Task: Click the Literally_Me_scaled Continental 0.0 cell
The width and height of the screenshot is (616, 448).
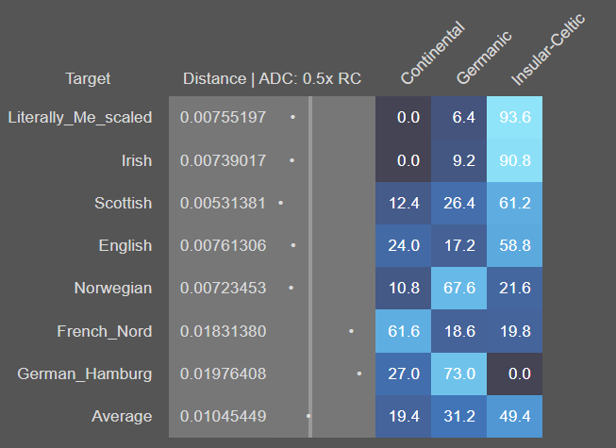Action: (x=403, y=117)
